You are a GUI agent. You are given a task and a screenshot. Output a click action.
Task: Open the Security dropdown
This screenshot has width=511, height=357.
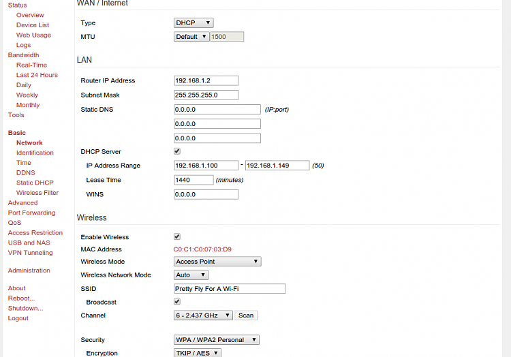click(x=217, y=340)
